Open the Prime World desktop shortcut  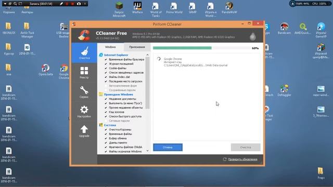[174, 8]
